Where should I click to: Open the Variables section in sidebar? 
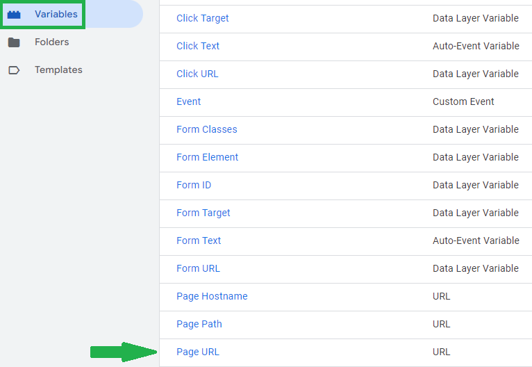pos(56,14)
